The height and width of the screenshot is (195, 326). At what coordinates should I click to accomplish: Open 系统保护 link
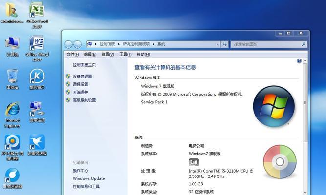point(81,92)
